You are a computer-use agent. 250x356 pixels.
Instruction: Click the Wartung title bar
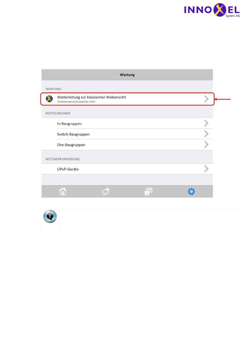127,75
